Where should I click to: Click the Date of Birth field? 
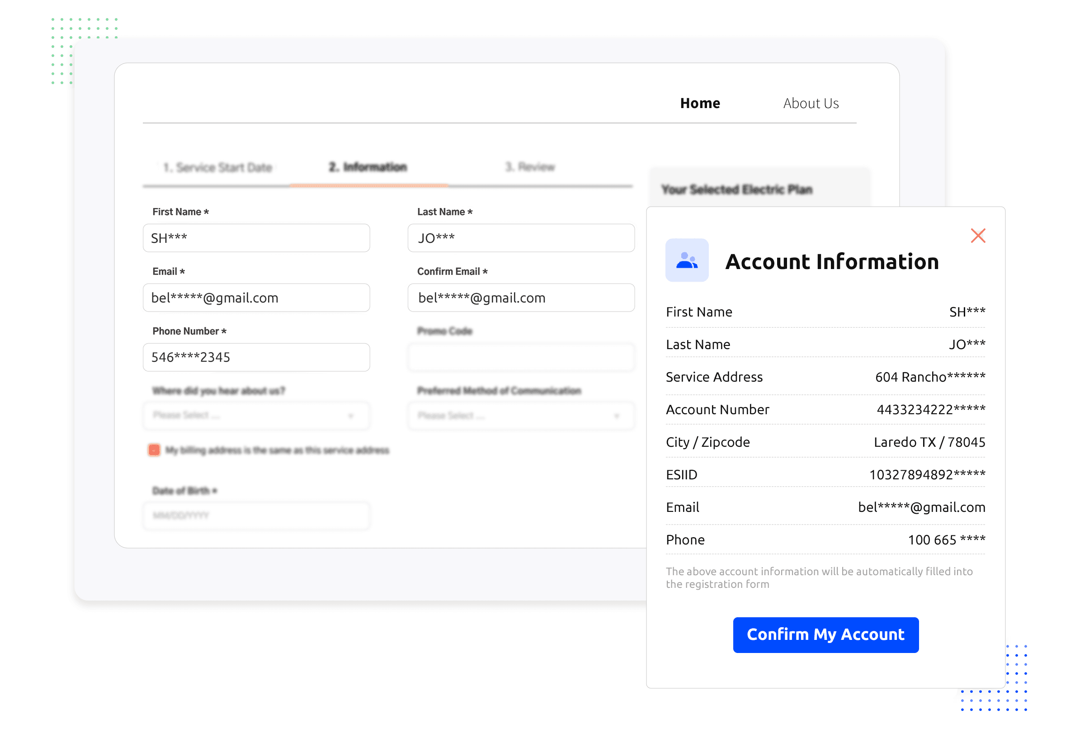click(256, 515)
